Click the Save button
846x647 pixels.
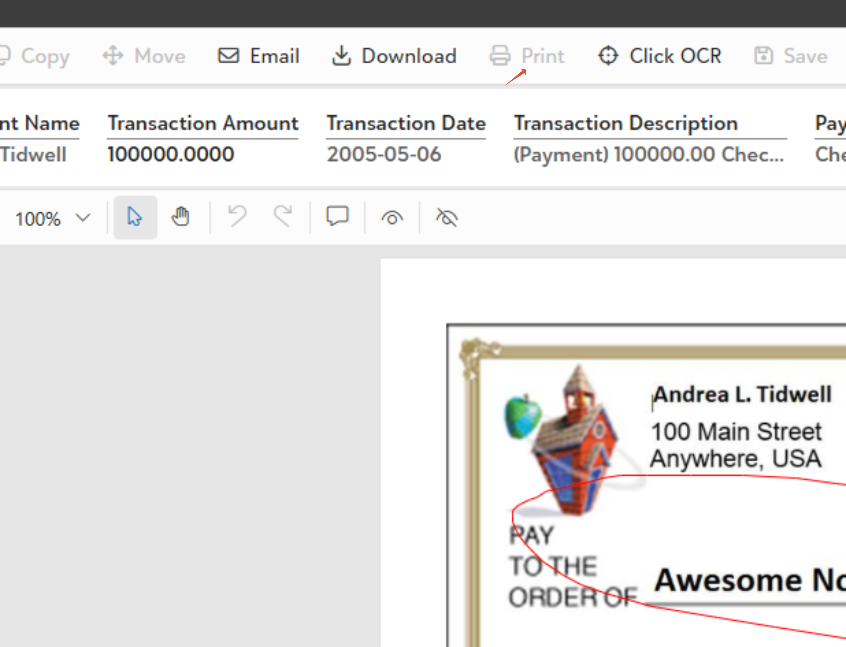point(791,56)
